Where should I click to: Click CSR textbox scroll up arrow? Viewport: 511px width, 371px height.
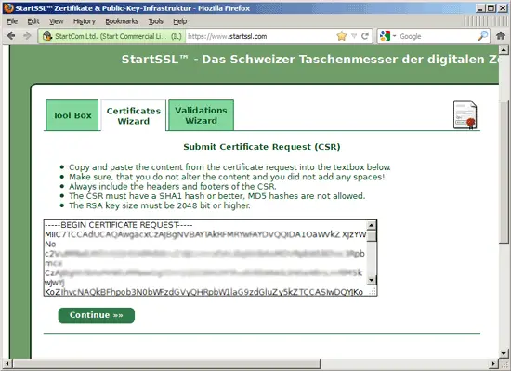372,225
